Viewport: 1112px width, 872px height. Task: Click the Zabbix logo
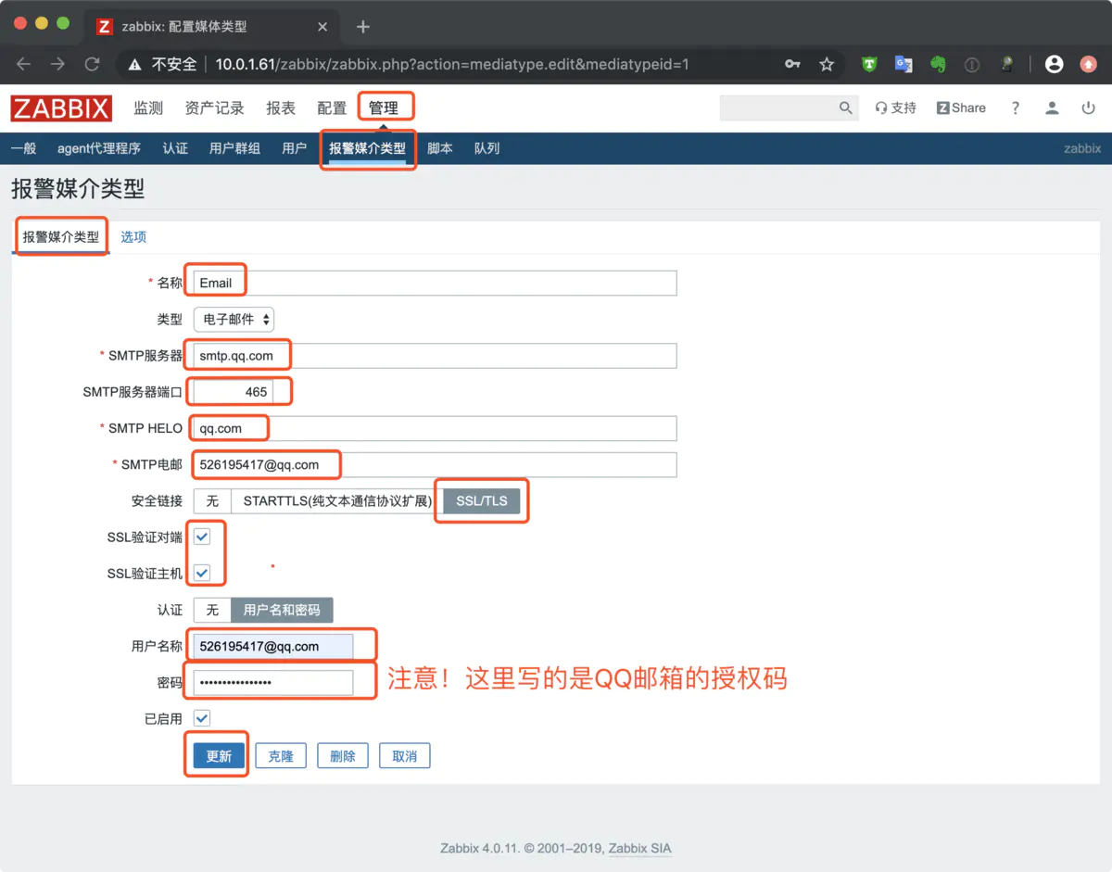[61, 107]
